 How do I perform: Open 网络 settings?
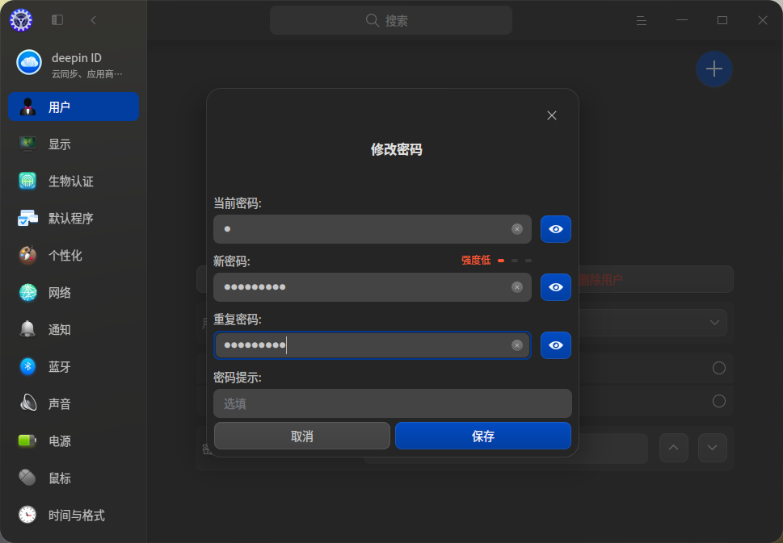coord(74,293)
